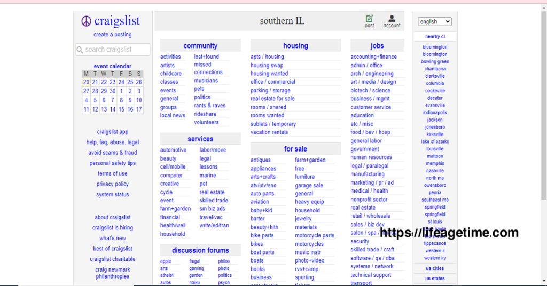
Task: Open the community section header
Action: (x=200, y=46)
